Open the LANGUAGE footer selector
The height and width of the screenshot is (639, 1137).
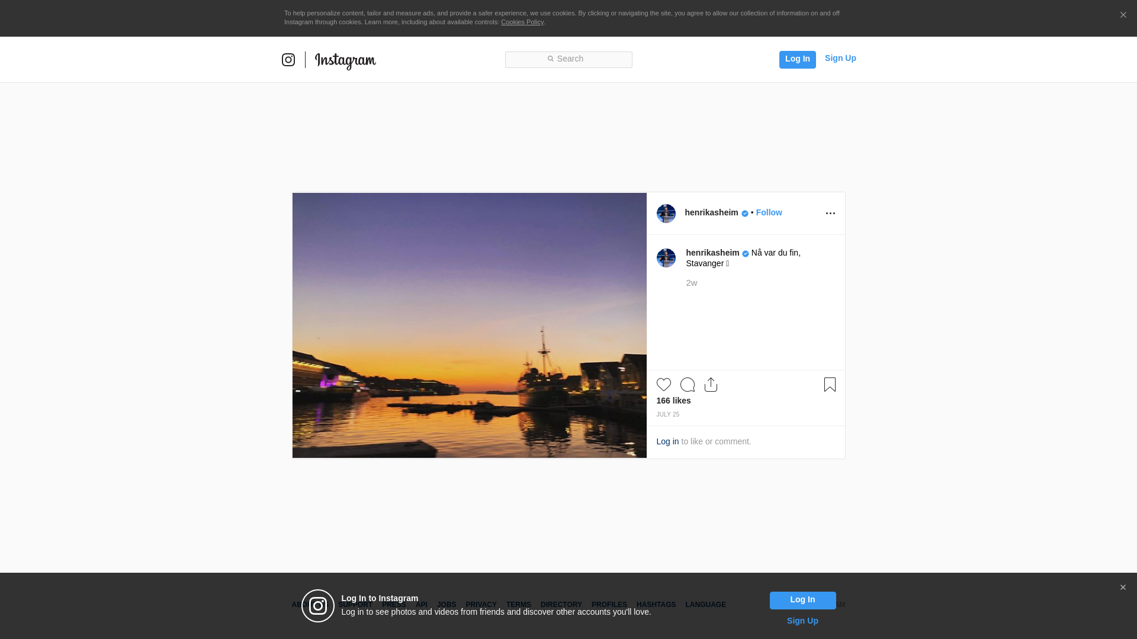(705, 605)
